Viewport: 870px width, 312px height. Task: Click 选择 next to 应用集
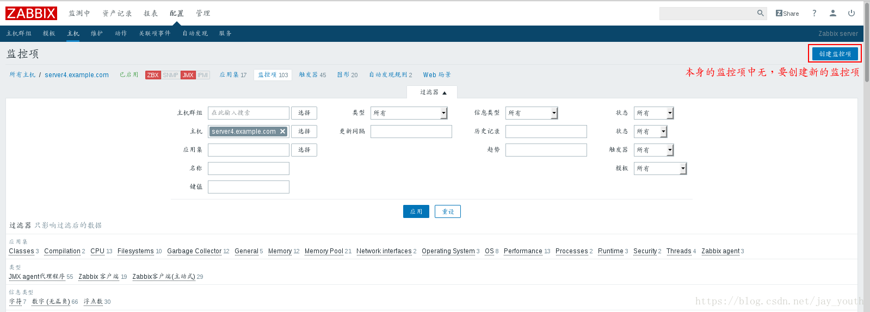pyautogui.click(x=304, y=150)
